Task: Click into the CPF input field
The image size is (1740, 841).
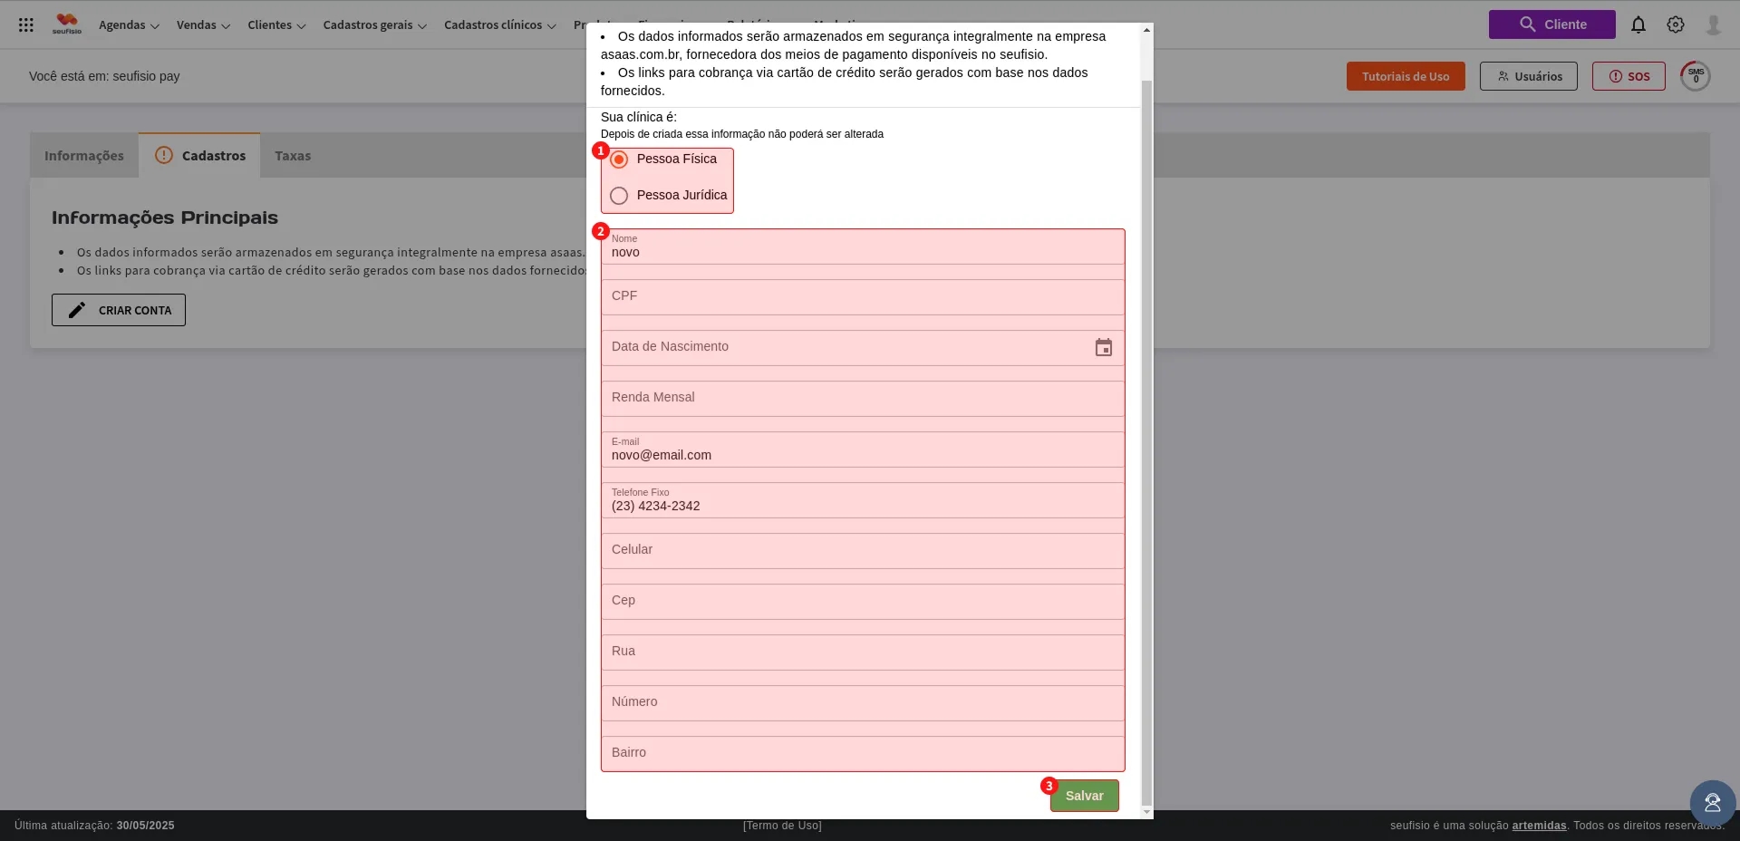Action: (x=862, y=297)
